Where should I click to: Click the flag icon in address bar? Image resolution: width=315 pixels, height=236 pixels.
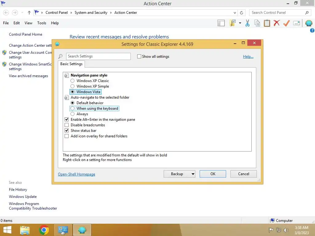point(37,12)
